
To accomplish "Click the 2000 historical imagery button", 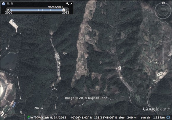I will point(36,117).
